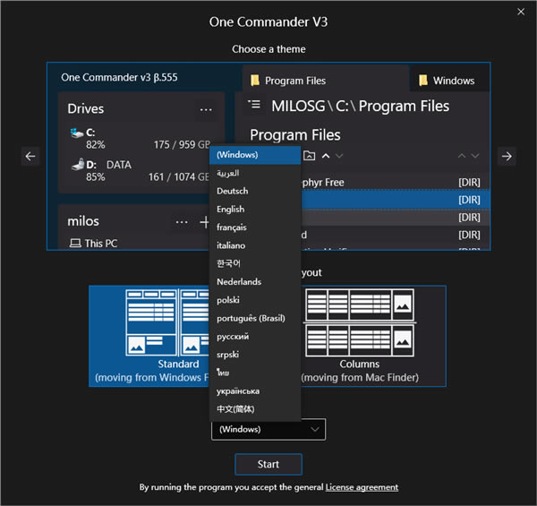Click the This PC computer icon

[74, 244]
